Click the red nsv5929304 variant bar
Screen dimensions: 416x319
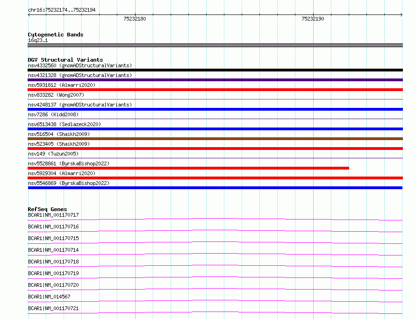215,178
